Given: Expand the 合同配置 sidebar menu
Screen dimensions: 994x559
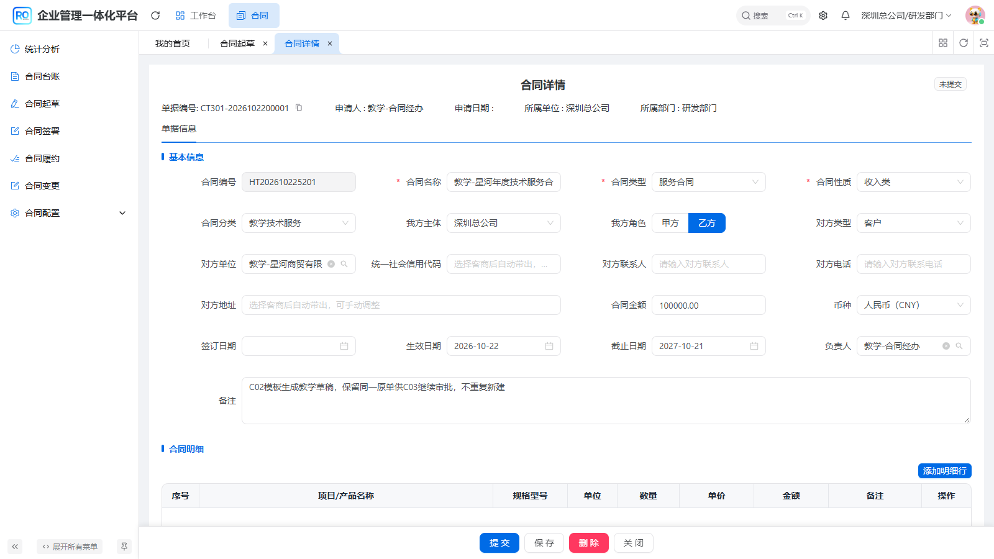Looking at the screenshot, I should point(69,213).
